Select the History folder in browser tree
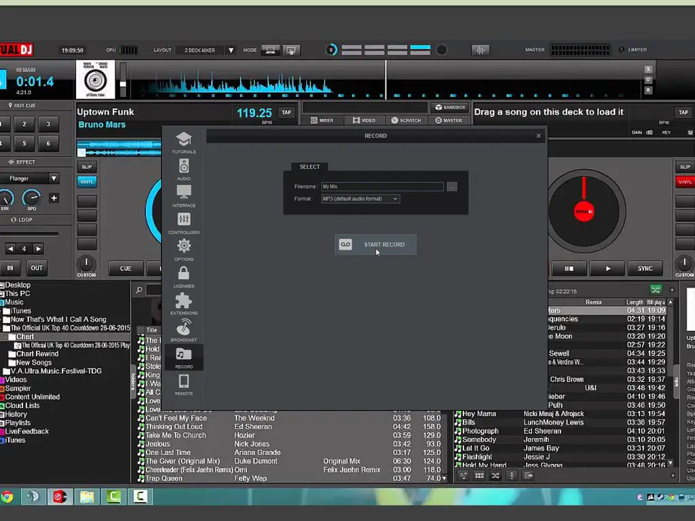The image size is (695, 521). click(x=16, y=414)
